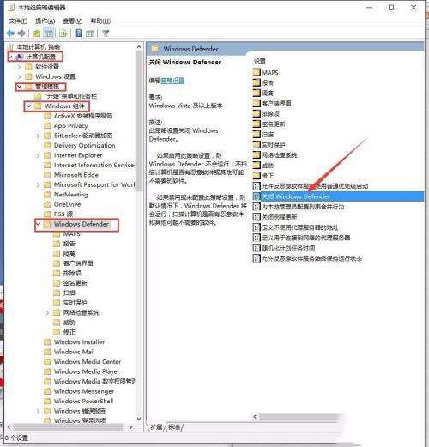Toggle the Show/Hide Console Tree toolbar icon

(x=49, y=33)
